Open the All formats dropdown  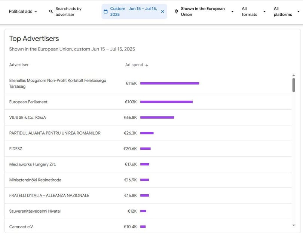coord(254,12)
